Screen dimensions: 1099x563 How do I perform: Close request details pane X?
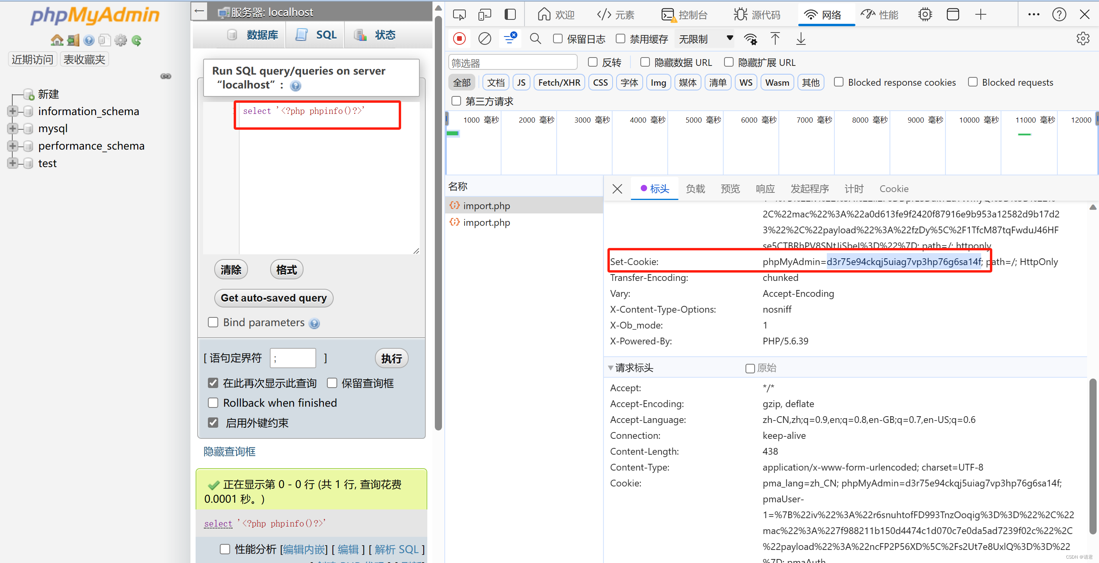pos(617,189)
